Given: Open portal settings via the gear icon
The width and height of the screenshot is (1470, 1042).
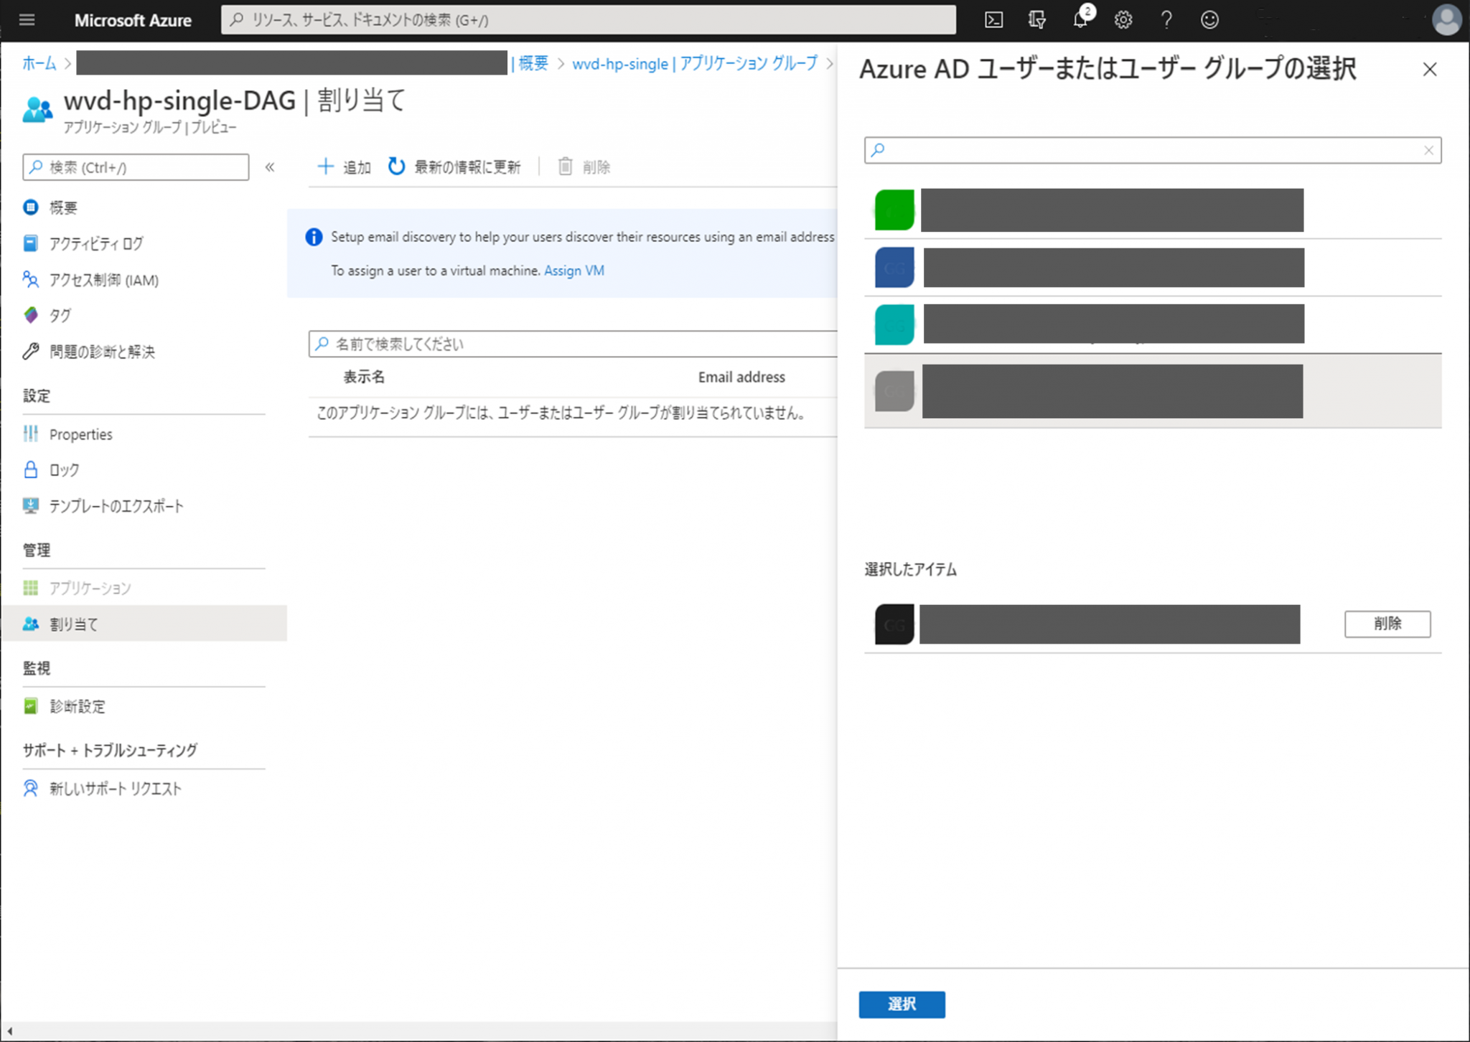Looking at the screenshot, I should click(x=1123, y=19).
